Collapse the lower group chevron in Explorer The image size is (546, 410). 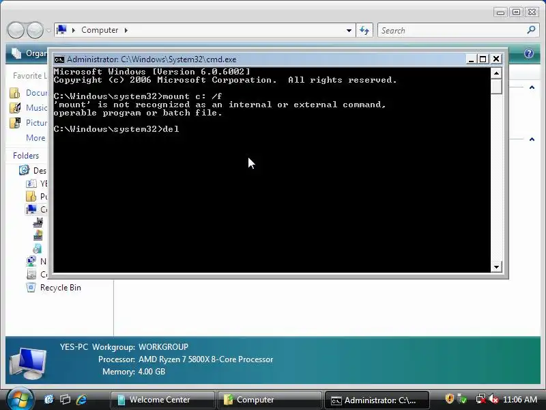coord(532,139)
